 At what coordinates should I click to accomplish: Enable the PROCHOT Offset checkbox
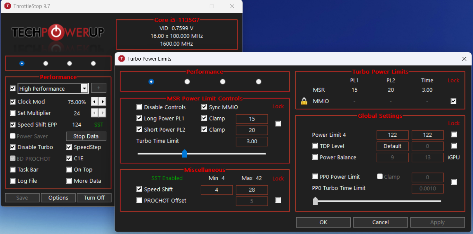139,200
